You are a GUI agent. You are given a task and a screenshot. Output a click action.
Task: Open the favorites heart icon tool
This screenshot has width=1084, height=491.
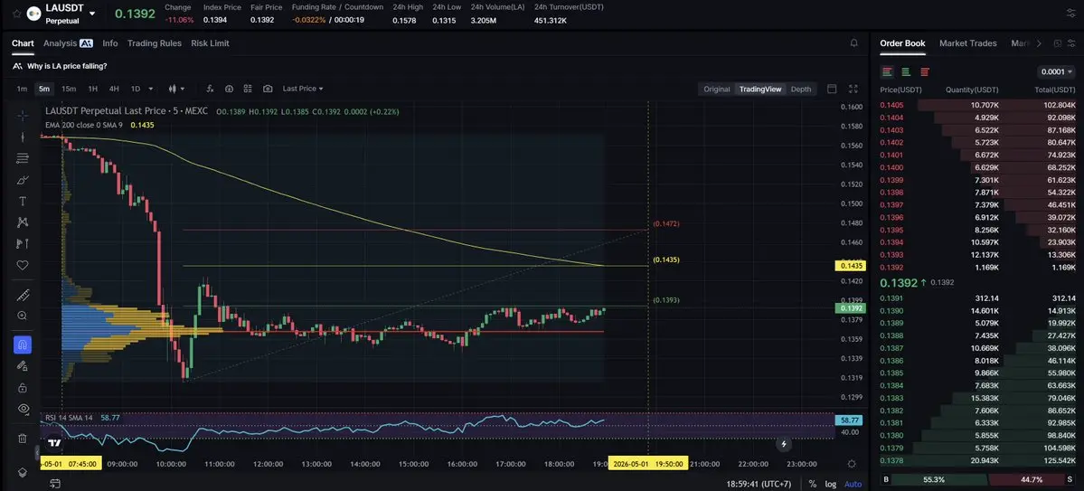[x=22, y=265]
